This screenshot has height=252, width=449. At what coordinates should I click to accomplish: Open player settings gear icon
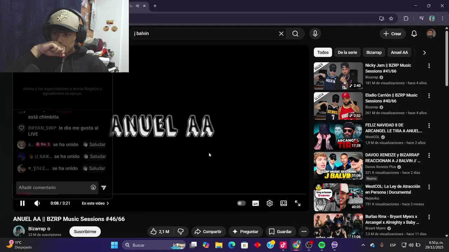click(x=269, y=203)
